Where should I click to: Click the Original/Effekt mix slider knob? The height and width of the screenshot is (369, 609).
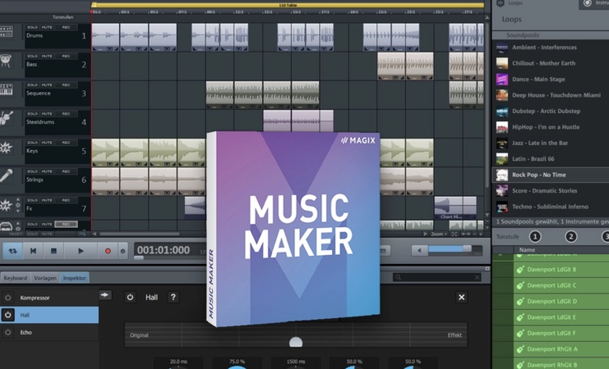pyautogui.click(x=296, y=342)
